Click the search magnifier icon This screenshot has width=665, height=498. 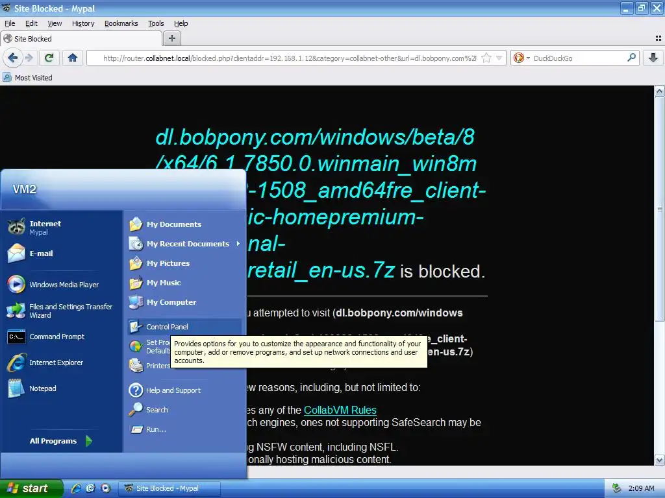tap(631, 58)
